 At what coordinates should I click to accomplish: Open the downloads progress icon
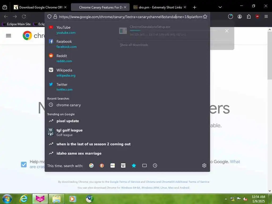230,17
